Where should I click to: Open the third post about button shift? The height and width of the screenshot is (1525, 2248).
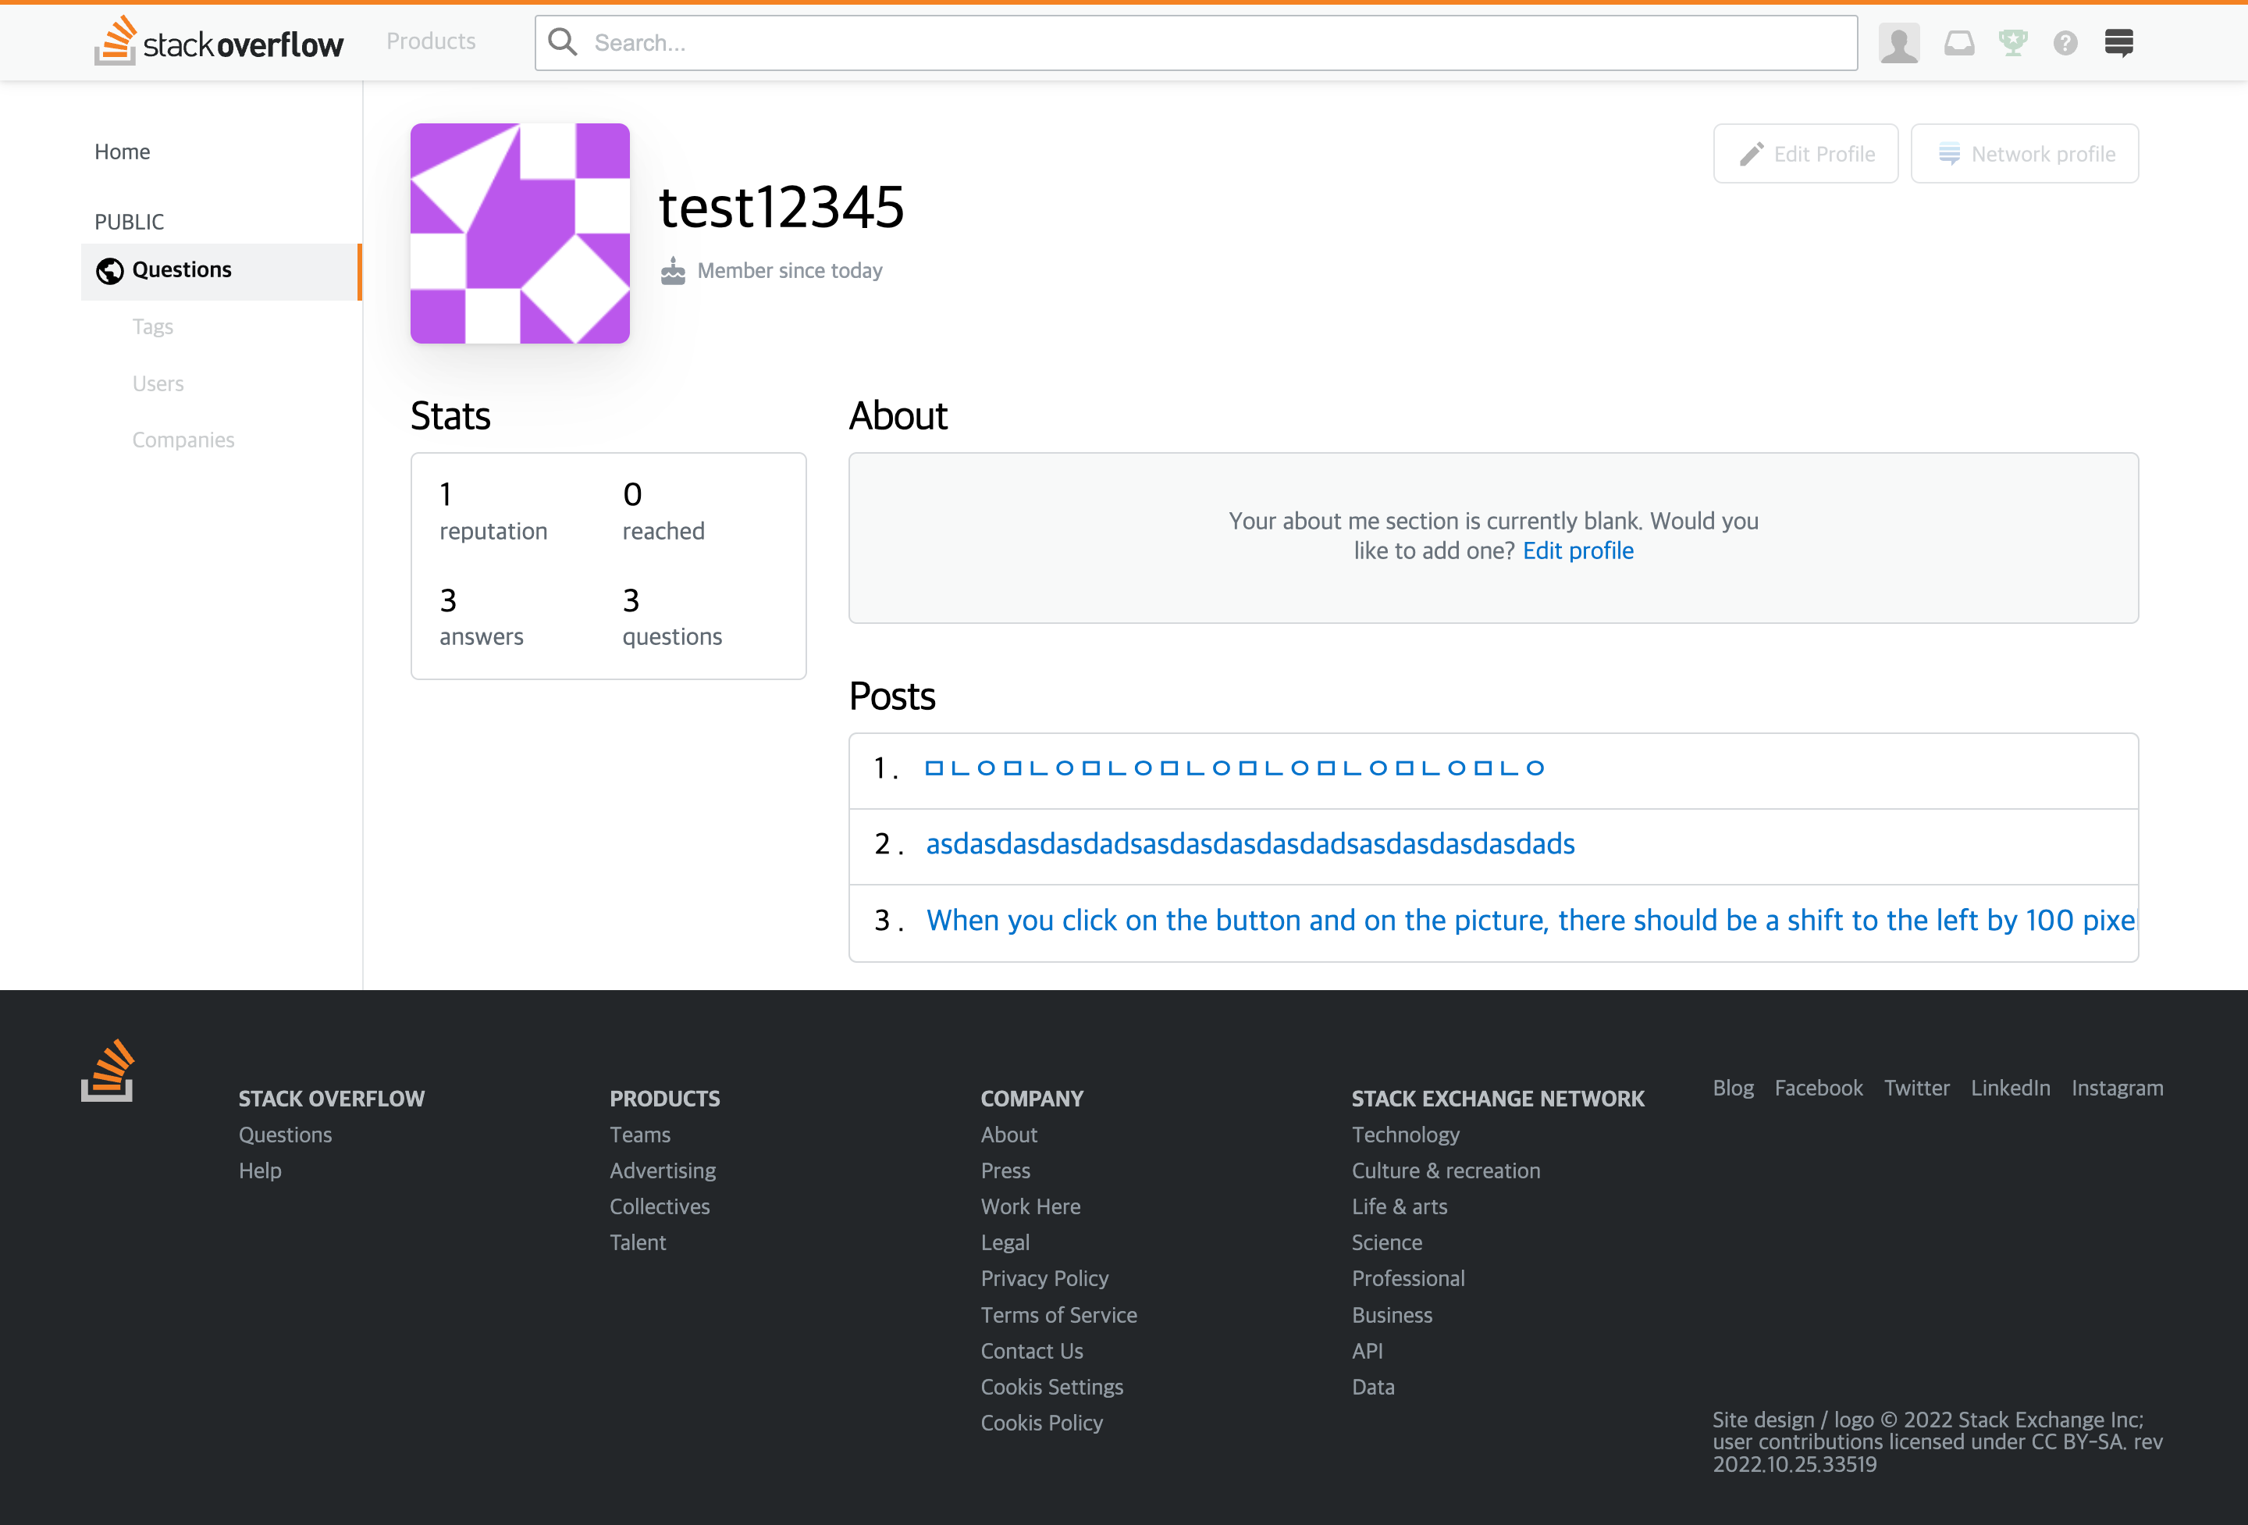tap(1529, 920)
